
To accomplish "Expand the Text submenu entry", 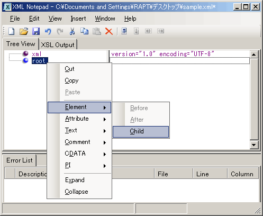I will click(79, 130).
